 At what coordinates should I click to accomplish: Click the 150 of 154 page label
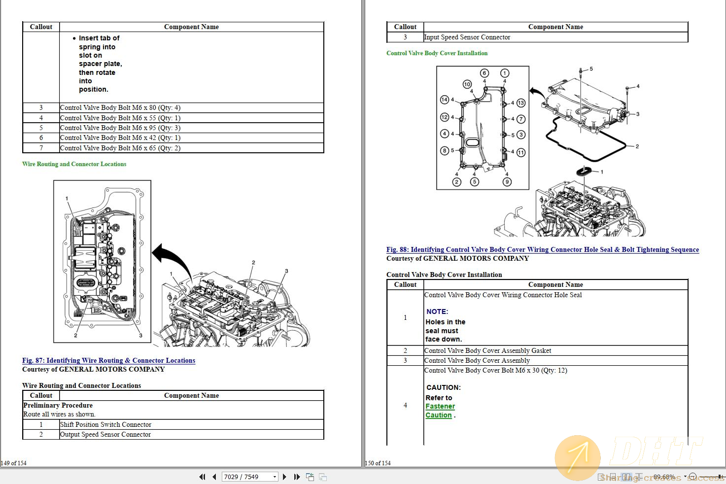[x=378, y=463]
